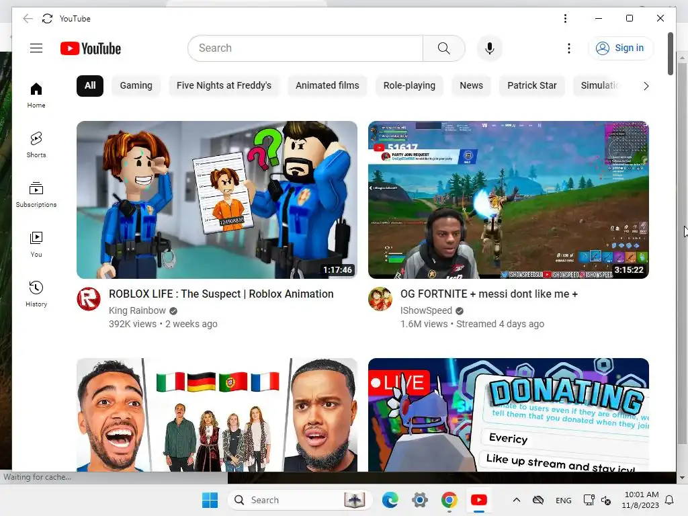Open the ENG language indicator
688x516 pixels.
(564, 500)
